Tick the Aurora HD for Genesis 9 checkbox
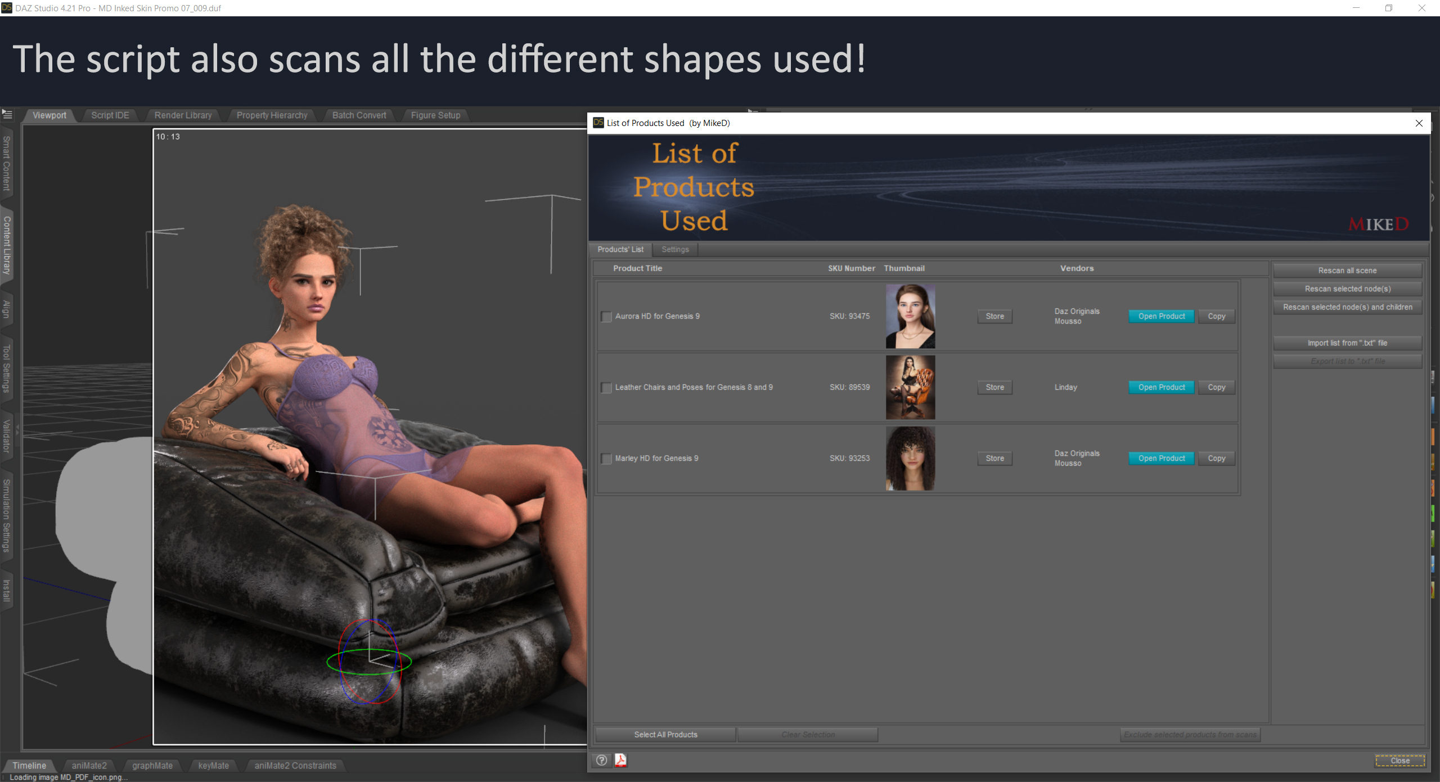 [606, 317]
